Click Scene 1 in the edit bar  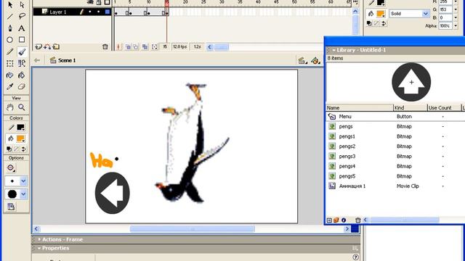(67, 60)
